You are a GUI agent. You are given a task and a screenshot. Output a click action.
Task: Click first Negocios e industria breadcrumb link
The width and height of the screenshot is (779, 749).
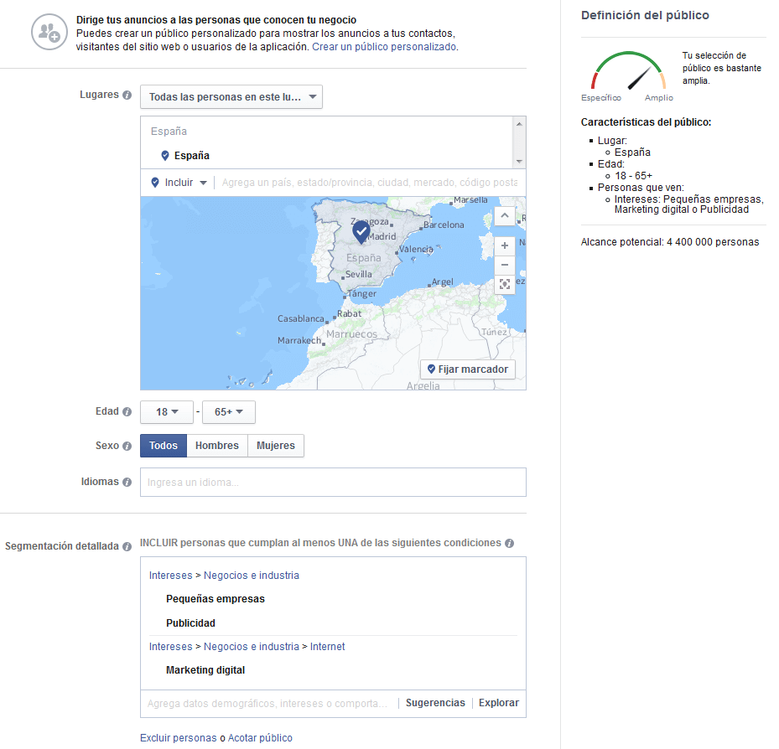[x=252, y=576]
